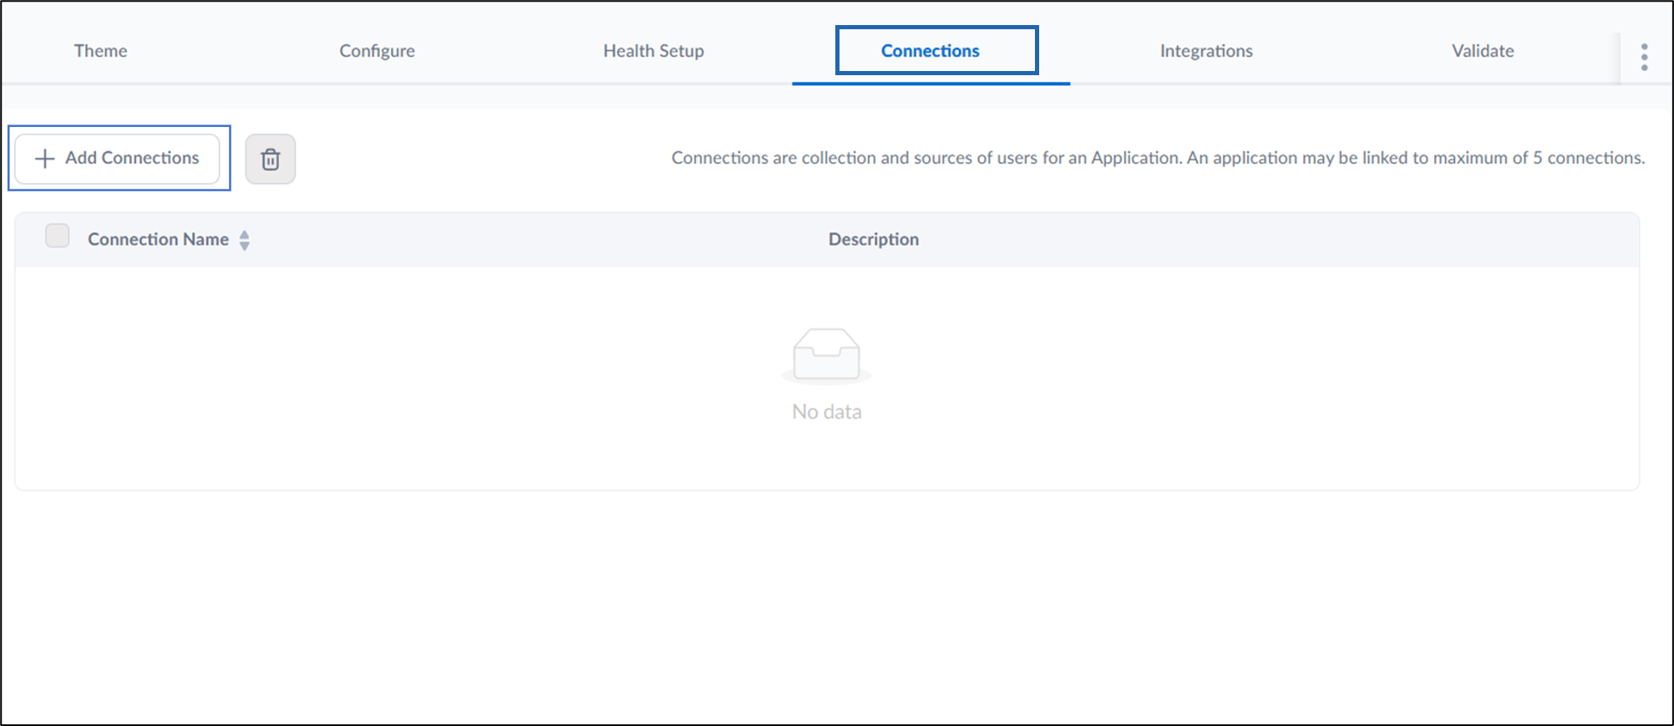Open the Configure tab
1674x726 pixels.
pos(377,51)
